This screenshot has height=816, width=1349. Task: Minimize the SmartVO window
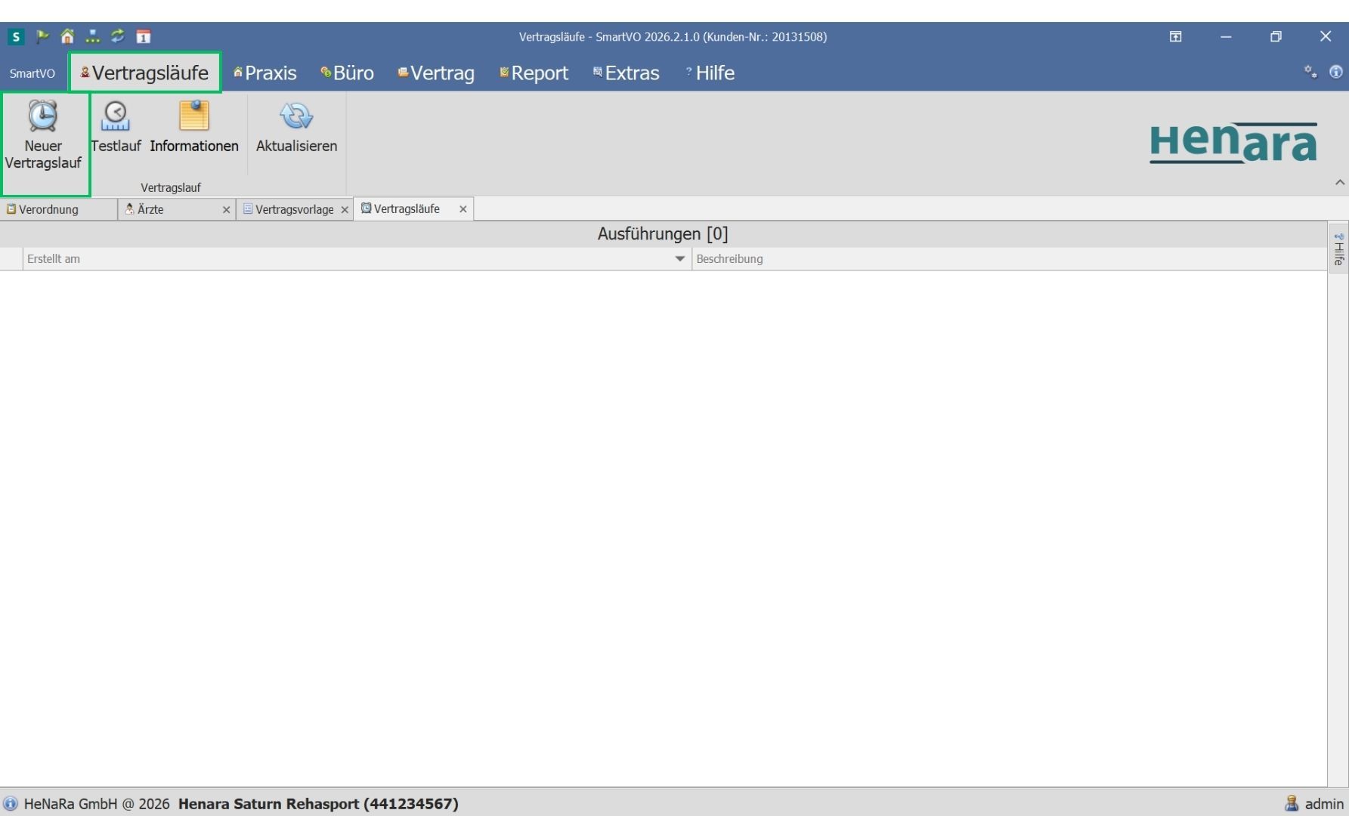point(1226,36)
